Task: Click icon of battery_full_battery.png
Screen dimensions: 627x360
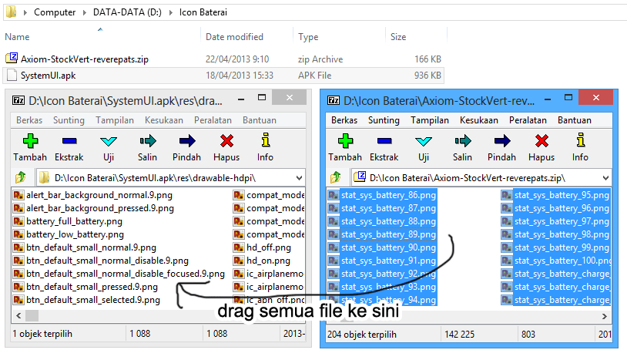Action: 18,221
